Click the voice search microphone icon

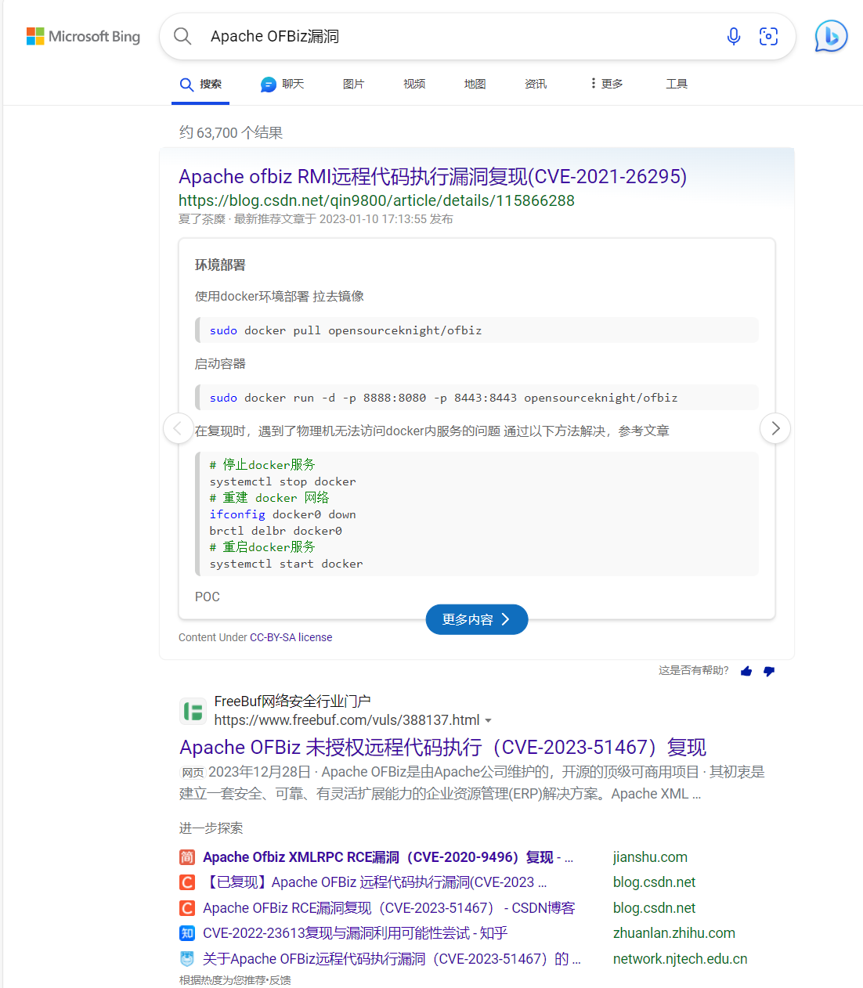[734, 36]
